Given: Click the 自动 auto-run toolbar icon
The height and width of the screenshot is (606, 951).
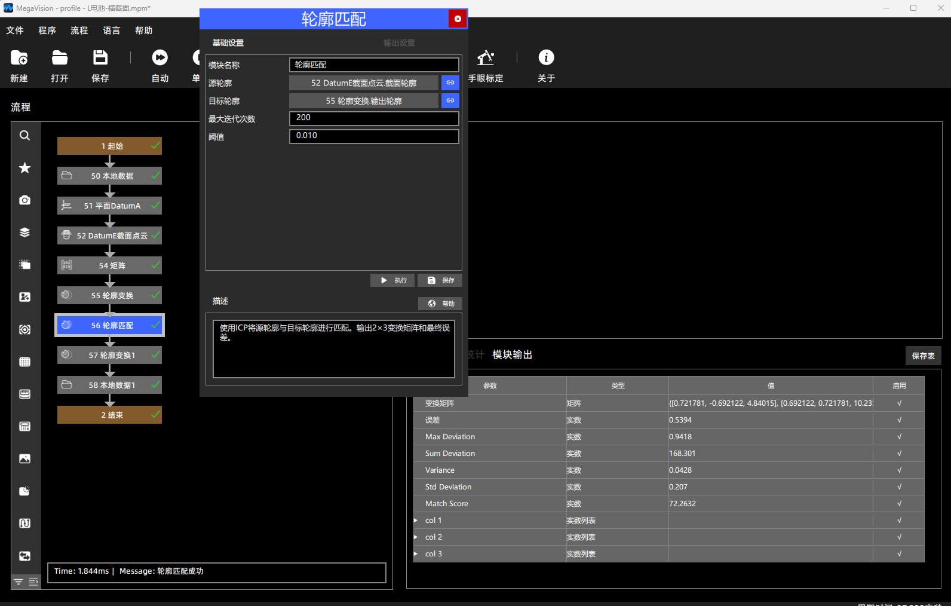Looking at the screenshot, I should (160, 66).
